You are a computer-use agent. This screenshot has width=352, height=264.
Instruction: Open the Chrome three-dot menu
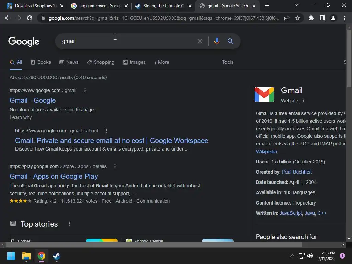pyautogui.click(x=344, y=18)
